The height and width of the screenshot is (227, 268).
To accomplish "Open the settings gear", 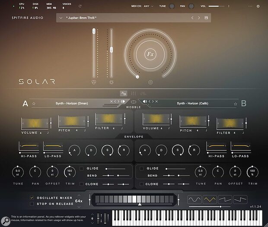I will [x=258, y=6].
